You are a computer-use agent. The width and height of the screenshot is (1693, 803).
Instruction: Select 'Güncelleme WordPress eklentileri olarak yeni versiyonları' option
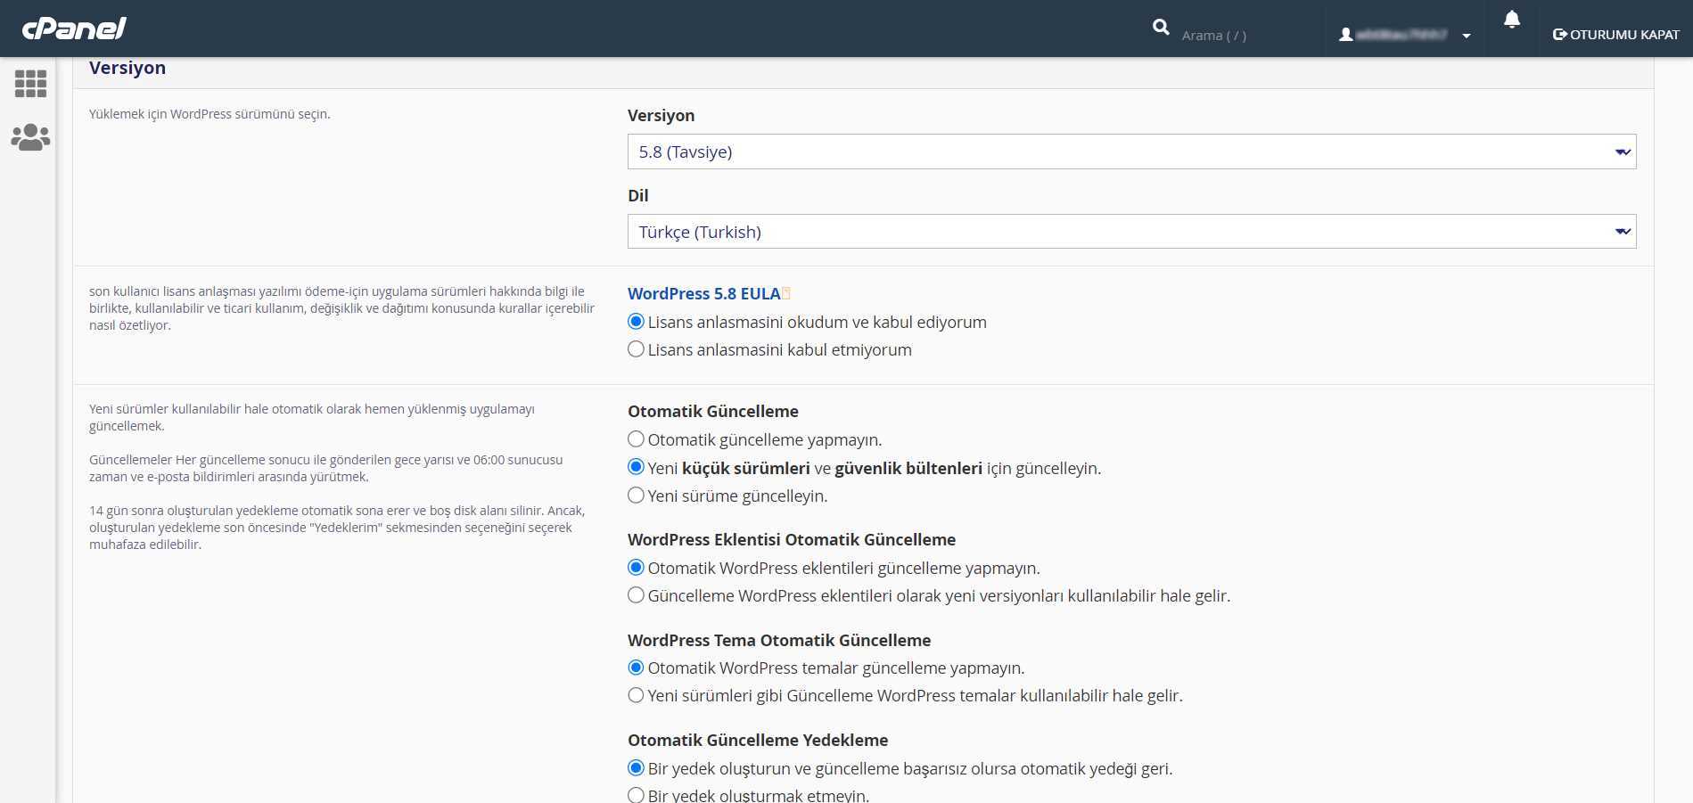[x=636, y=595]
